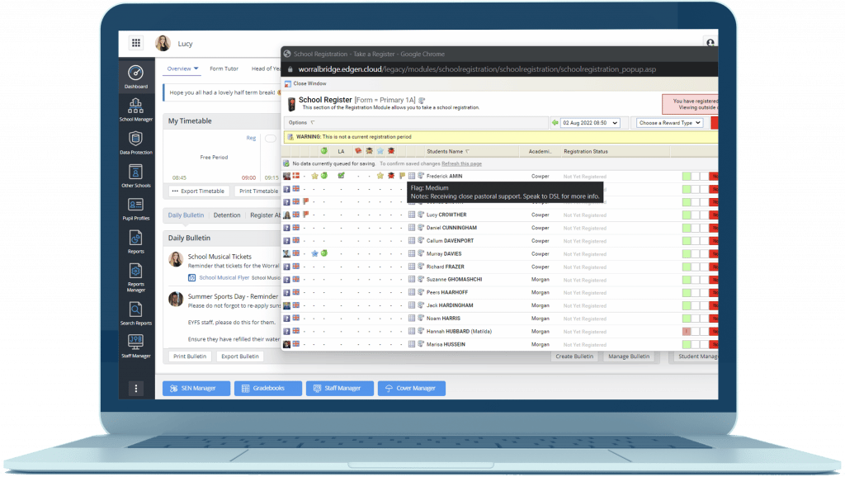Select the Register tab next to Detention

pyautogui.click(x=266, y=215)
